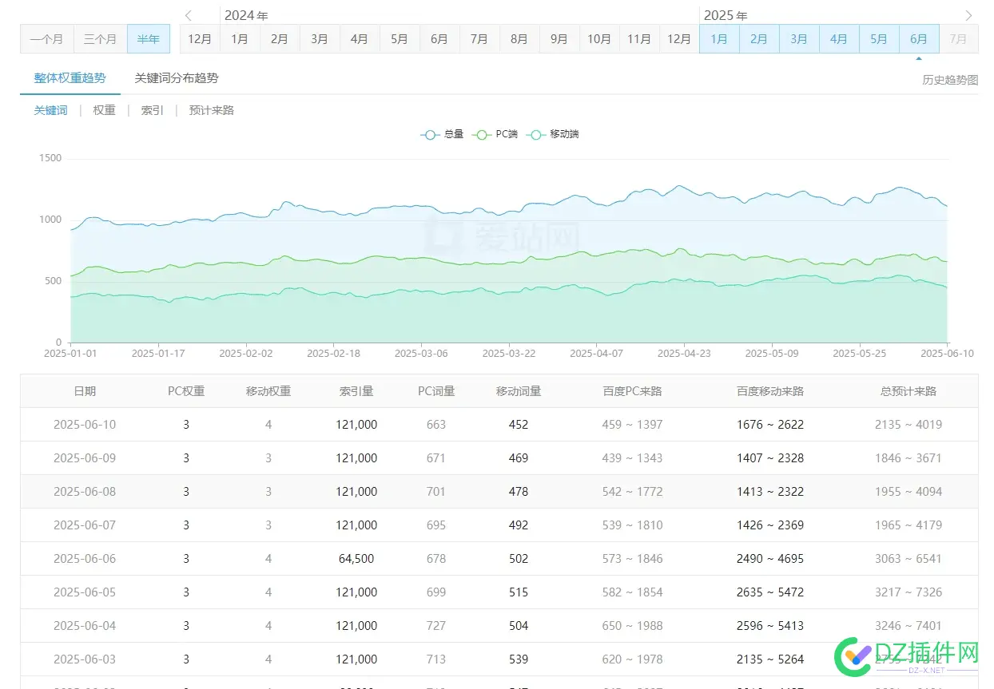The height and width of the screenshot is (689, 994).
Task: Select the 关键词 chart metric
Action: click(50, 110)
